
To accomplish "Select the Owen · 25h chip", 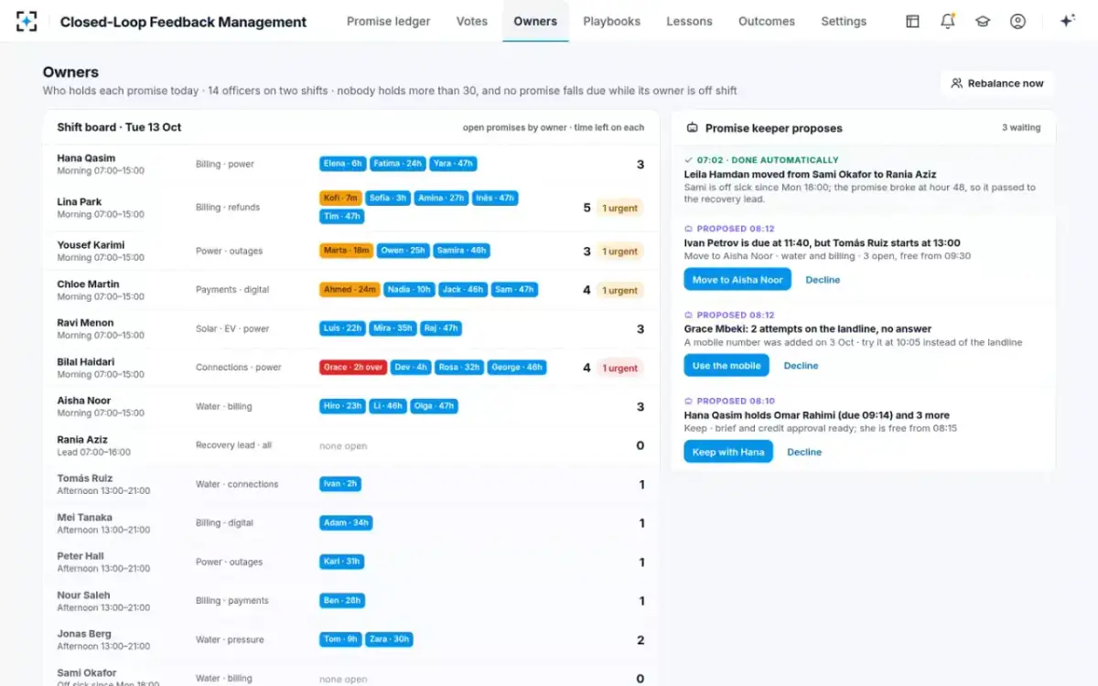I will [404, 251].
